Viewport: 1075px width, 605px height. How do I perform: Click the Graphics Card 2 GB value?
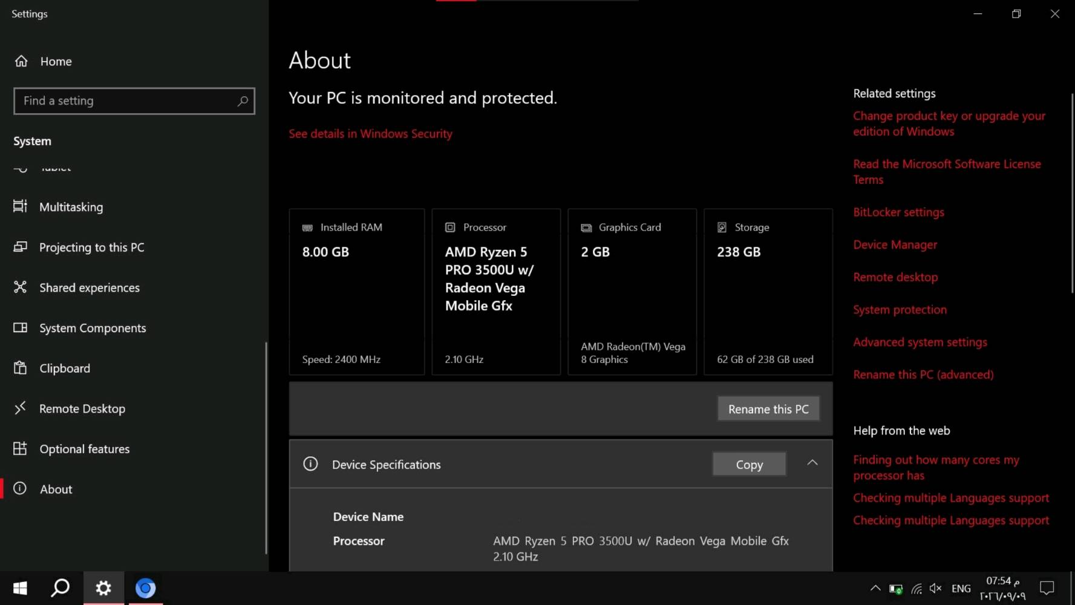595,252
